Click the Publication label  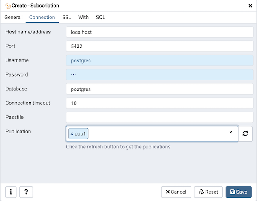pyautogui.click(x=18, y=131)
